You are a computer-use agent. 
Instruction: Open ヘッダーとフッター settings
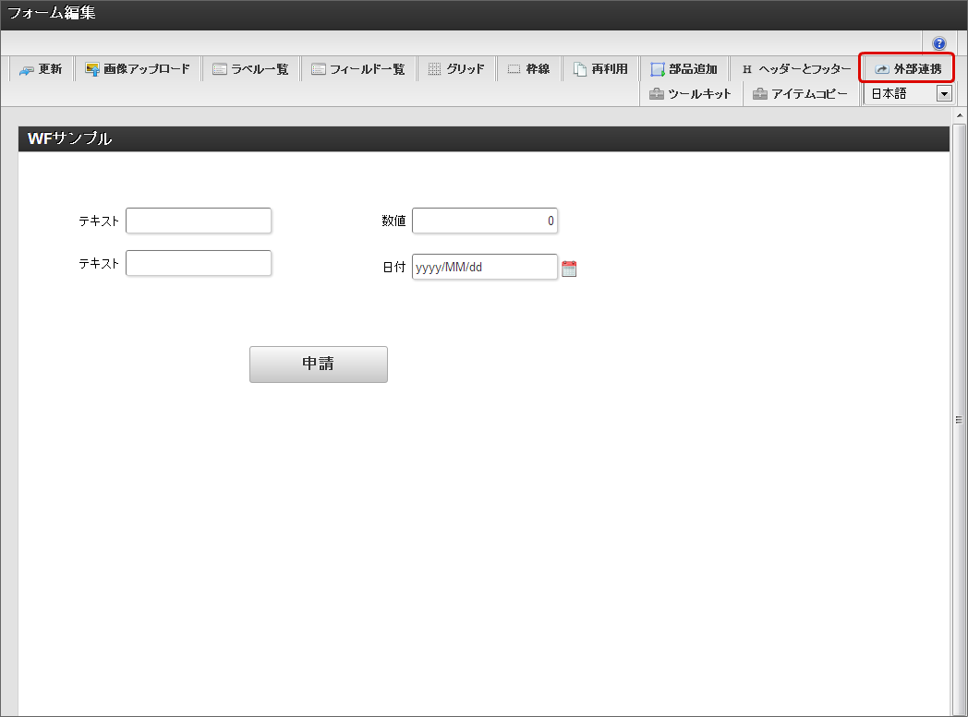pyautogui.click(x=796, y=69)
